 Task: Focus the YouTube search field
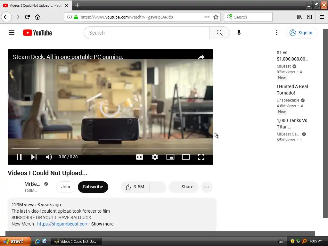pos(147,33)
